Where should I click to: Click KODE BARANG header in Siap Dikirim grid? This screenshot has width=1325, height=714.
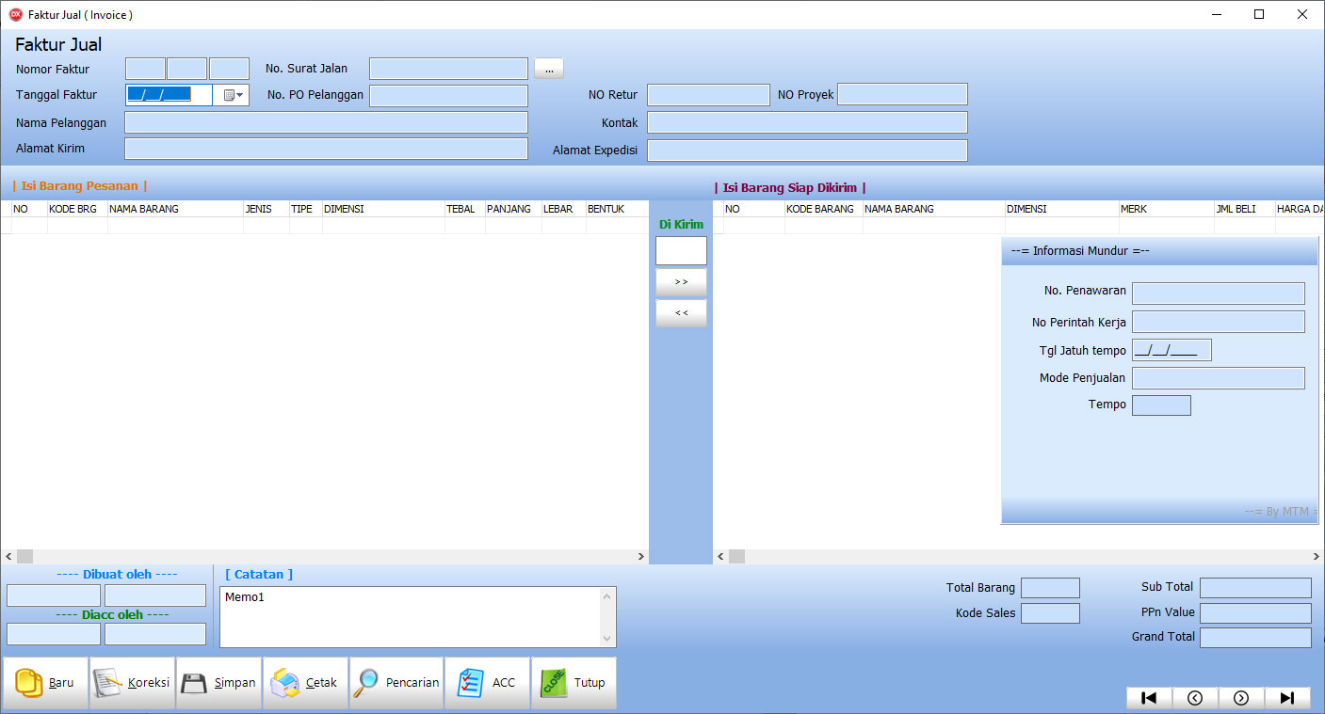click(x=824, y=209)
